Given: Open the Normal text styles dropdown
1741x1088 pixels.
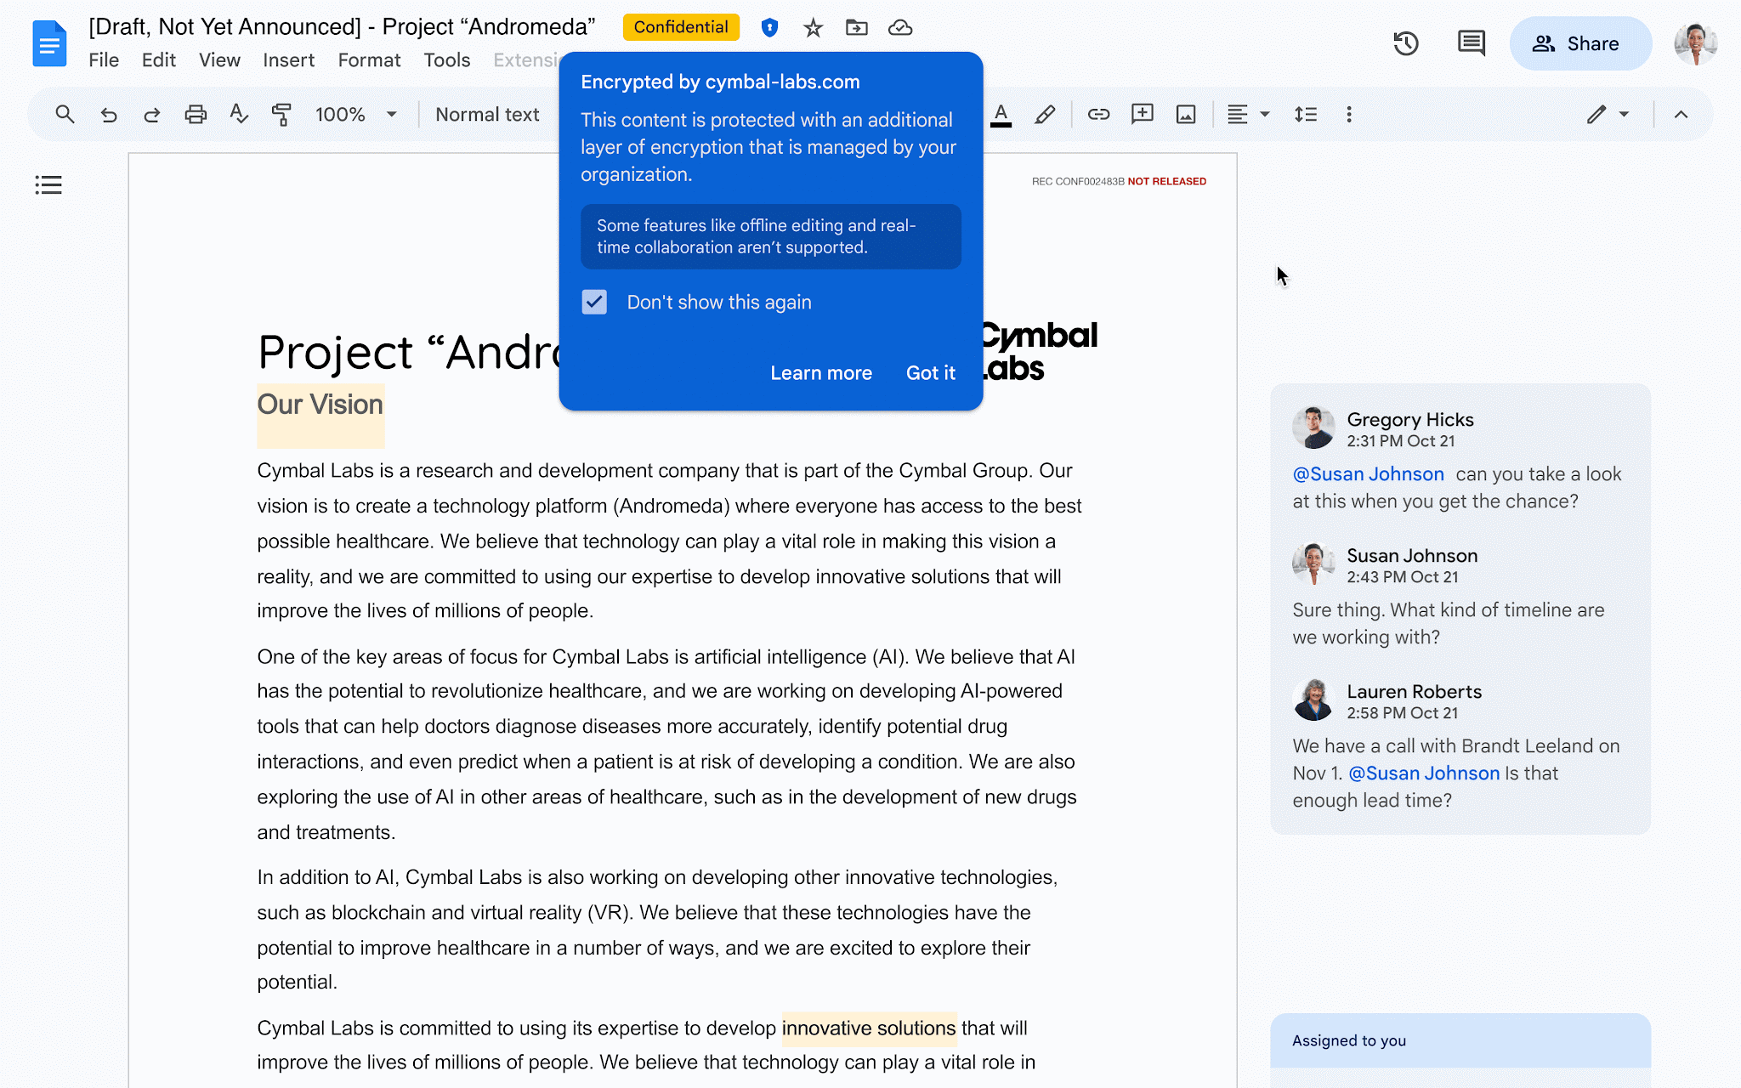Looking at the screenshot, I should [x=487, y=114].
